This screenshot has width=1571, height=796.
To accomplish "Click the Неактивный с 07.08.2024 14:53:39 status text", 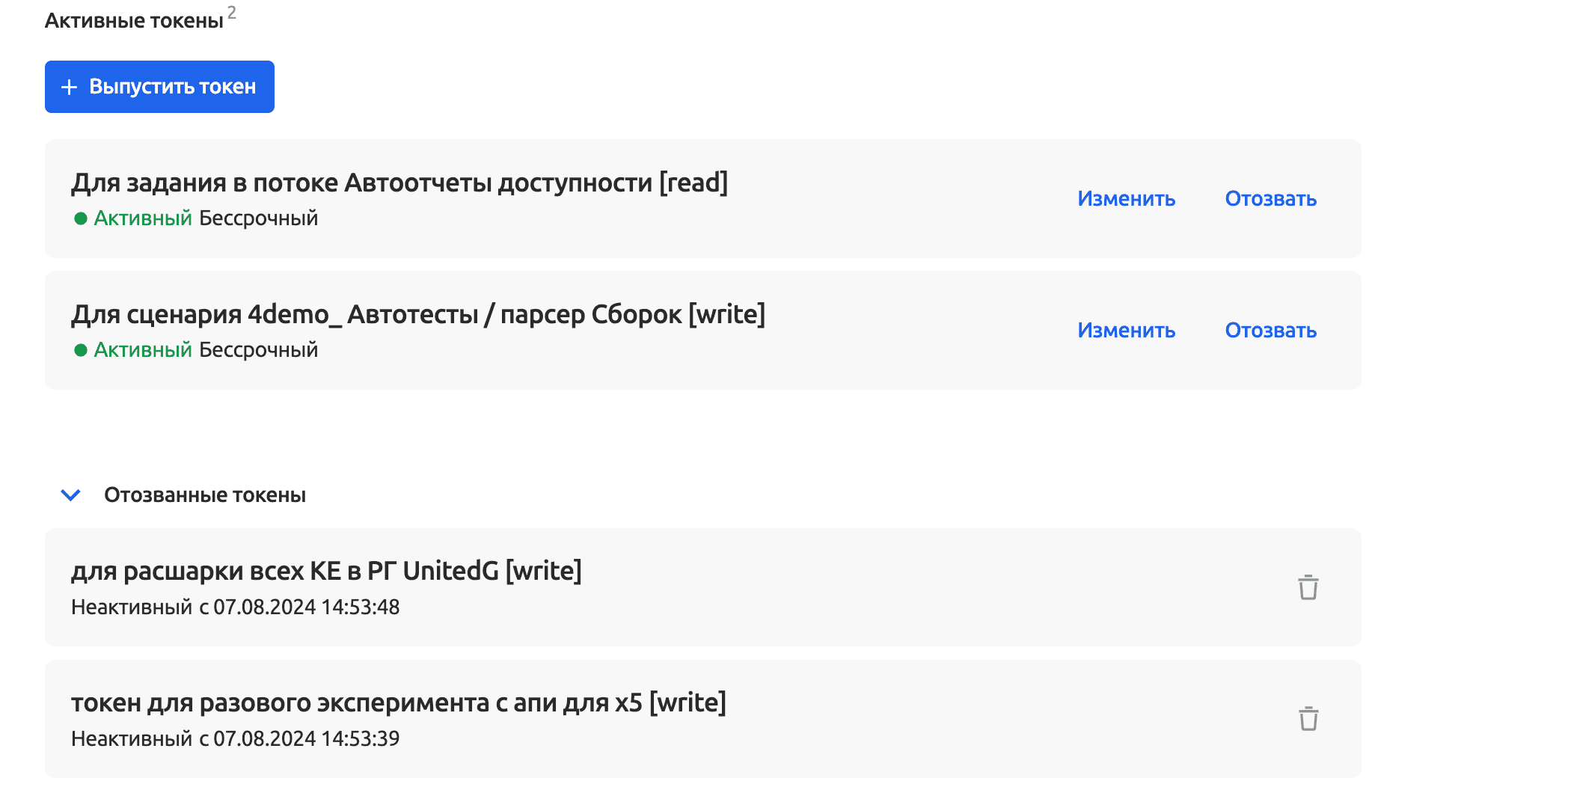I will pos(235,738).
